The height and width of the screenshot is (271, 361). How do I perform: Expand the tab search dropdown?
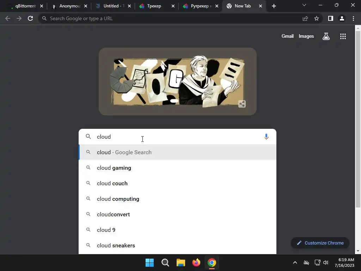click(x=304, y=5)
